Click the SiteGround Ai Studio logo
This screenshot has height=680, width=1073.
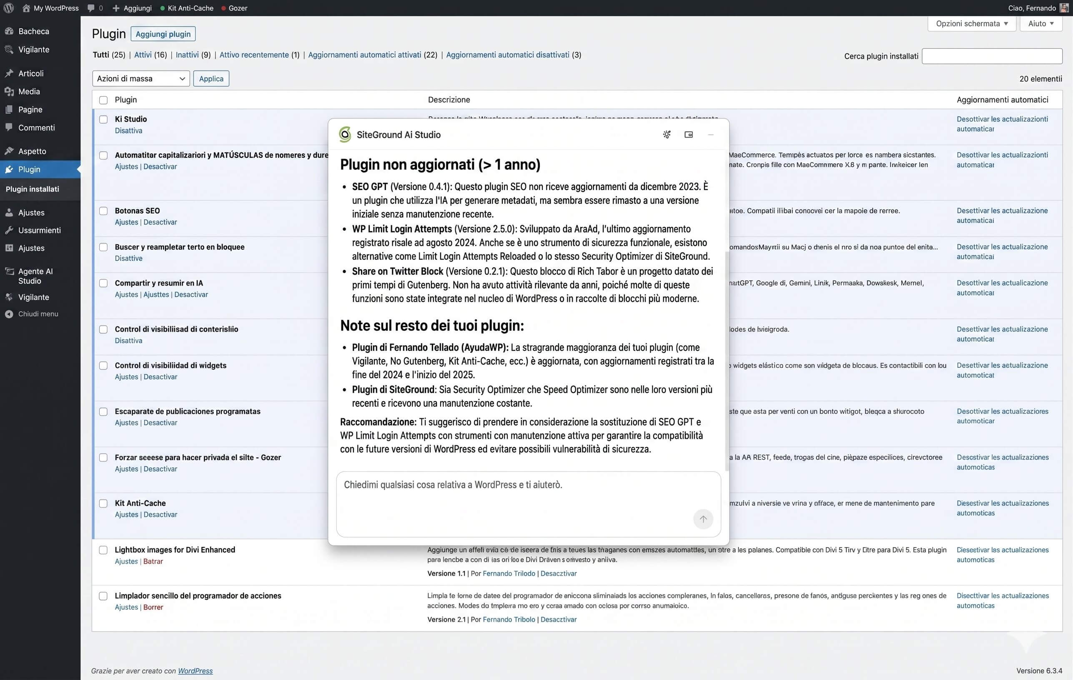pos(345,135)
